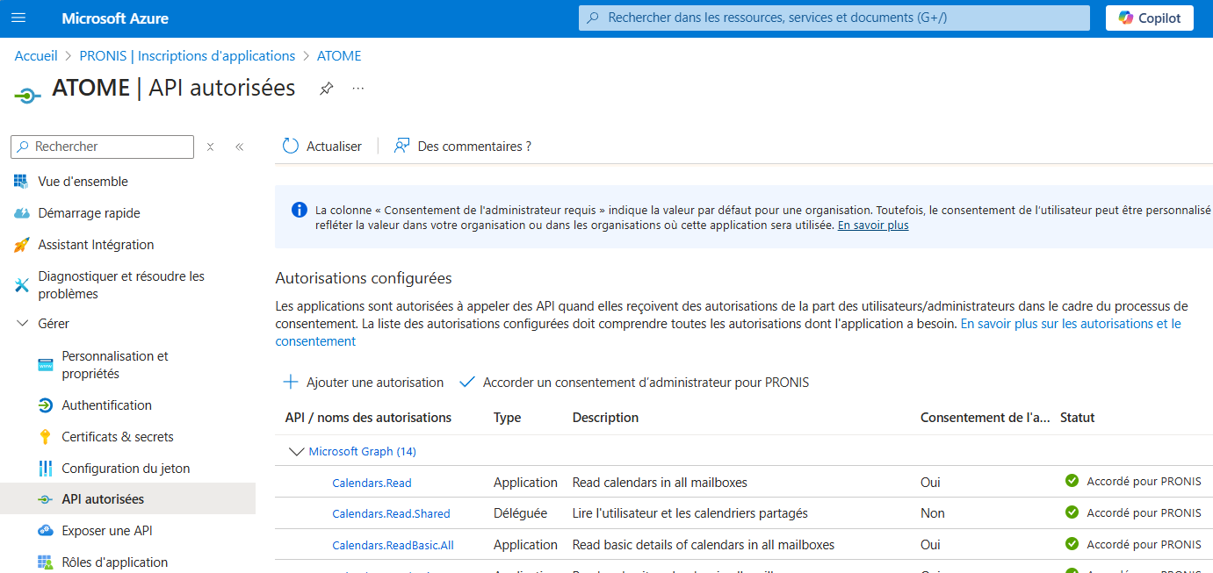Screen dimensions: 1213x573
Task: Collapse the sidebar with double chevron
Action: tap(239, 147)
